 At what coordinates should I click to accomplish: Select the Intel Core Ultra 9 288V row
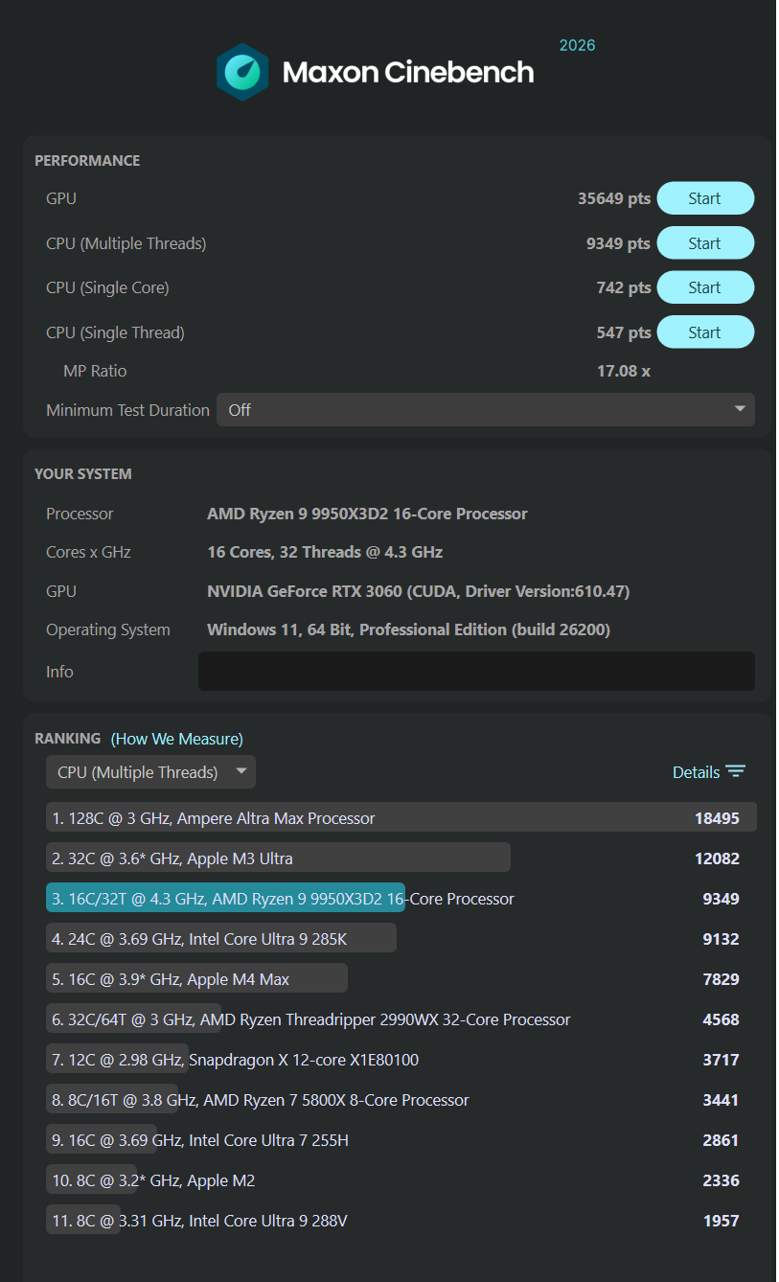401,1221
